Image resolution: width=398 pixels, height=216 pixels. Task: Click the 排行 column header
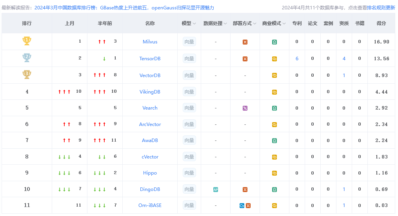click(x=27, y=23)
